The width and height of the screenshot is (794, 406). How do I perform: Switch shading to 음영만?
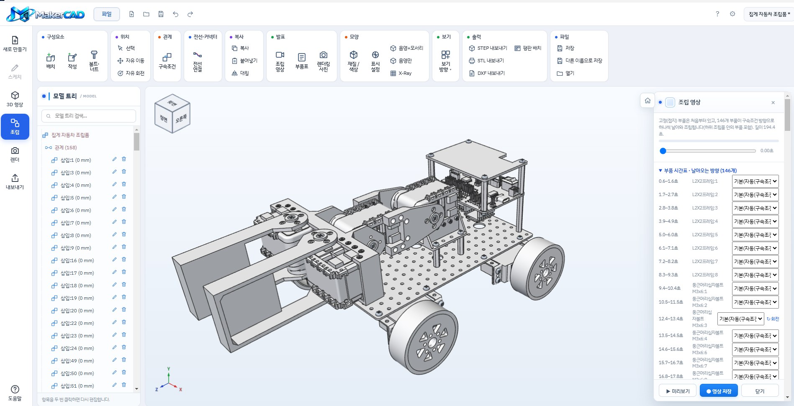point(401,61)
